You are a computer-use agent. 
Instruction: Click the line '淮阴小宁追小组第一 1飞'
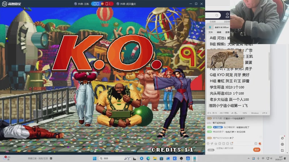[x=228, y=105]
